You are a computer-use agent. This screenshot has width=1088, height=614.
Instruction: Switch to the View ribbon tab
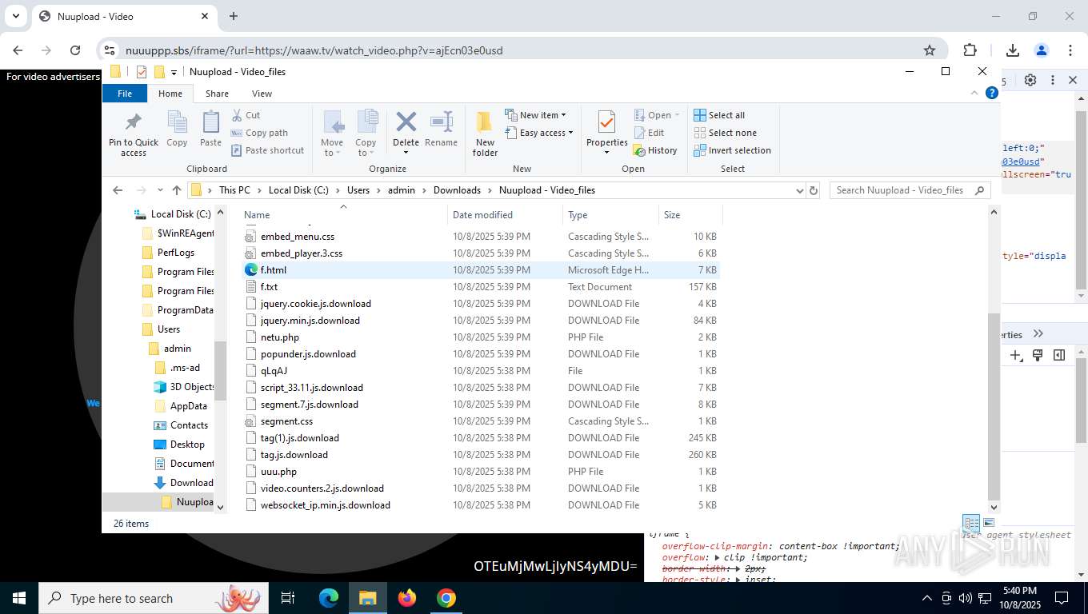[x=262, y=94]
